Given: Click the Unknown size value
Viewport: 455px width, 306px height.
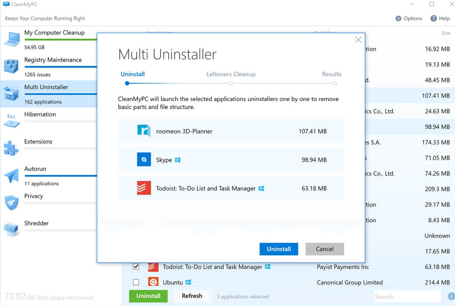Looking at the screenshot, I should 437,236.
